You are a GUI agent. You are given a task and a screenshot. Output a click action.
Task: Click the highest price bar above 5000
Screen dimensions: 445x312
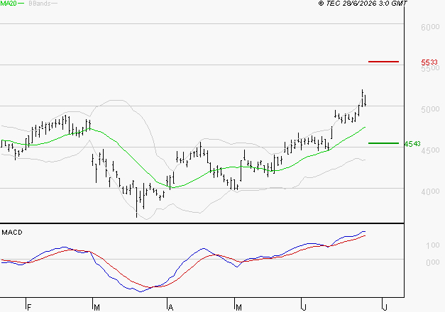tap(363, 98)
